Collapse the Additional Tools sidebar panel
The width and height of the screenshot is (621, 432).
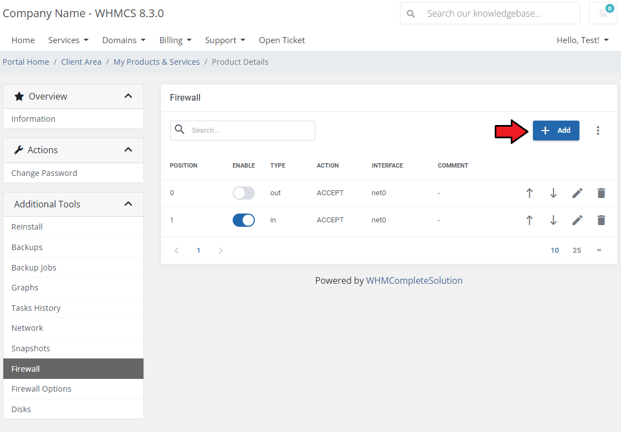click(x=129, y=204)
